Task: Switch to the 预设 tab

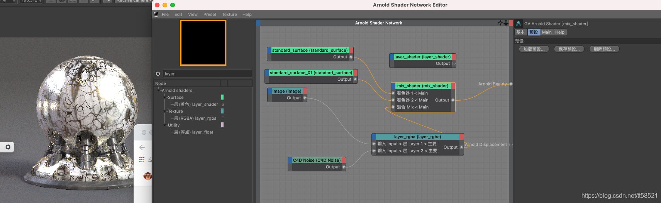Action: tap(534, 32)
